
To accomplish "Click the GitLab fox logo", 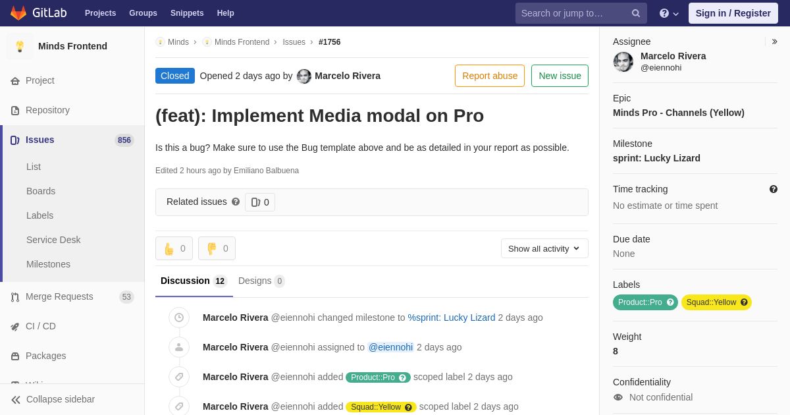I will click(x=18, y=13).
